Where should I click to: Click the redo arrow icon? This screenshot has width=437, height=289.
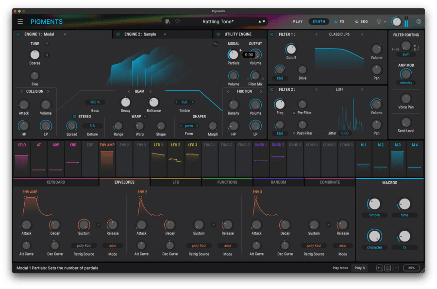(x=396, y=268)
